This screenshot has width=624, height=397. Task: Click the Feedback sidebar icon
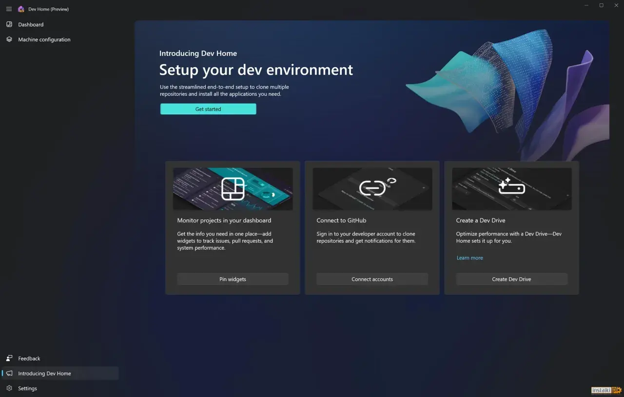(x=9, y=358)
